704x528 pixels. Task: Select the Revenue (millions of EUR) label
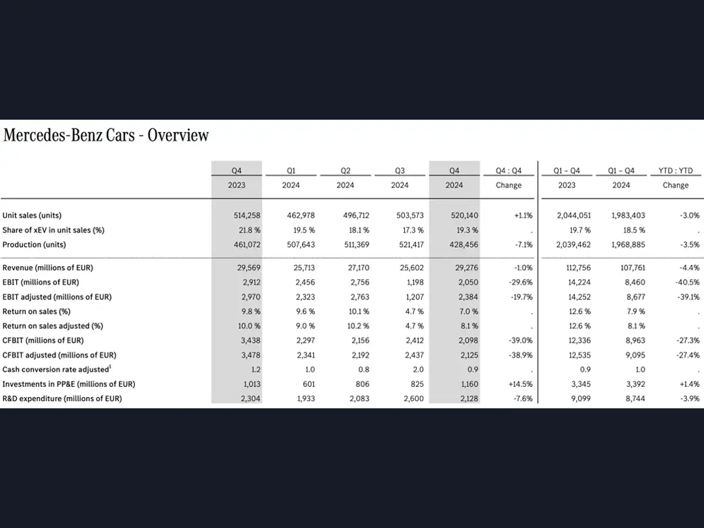pos(48,268)
